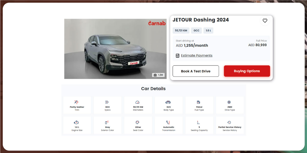Select the GCC specs icon
The height and width of the screenshot is (153, 307).
pyautogui.click(x=107, y=102)
